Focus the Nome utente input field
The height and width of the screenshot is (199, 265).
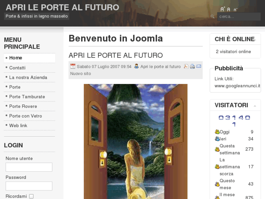pyautogui.click(x=29, y=167)
